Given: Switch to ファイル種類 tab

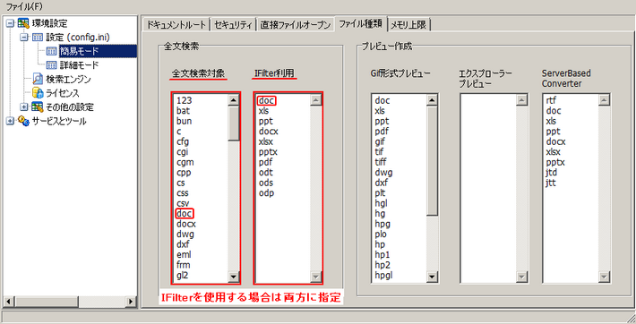Looking at the screenshot, I should pyautogui.click(x=360, y=23).
